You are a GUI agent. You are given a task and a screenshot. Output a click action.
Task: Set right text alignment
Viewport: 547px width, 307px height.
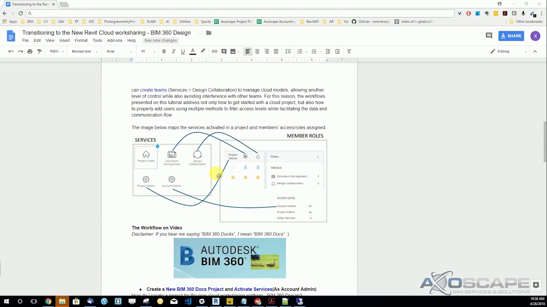tap(267, 51)
